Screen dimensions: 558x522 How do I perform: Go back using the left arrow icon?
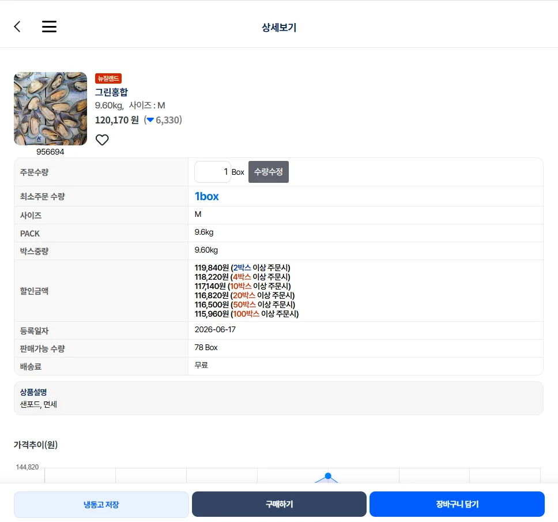click(x=17, y=27)
